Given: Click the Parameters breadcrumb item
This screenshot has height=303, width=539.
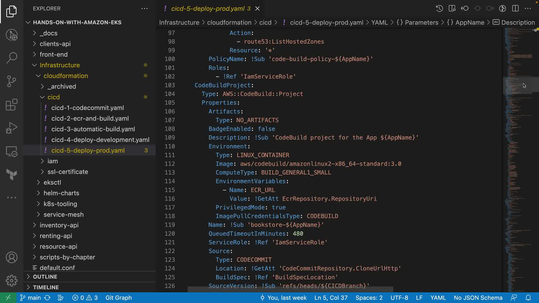Looking at the screenshot, I should [x=421, y=22].
